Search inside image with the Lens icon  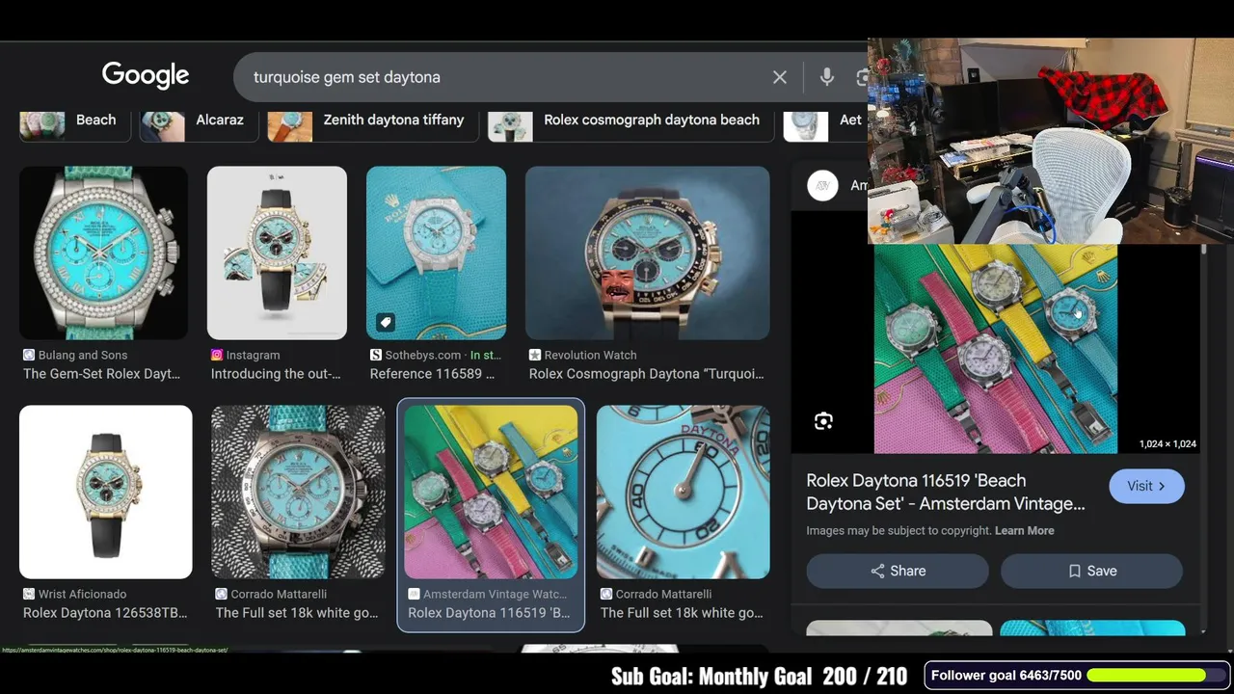coord(823,421)
